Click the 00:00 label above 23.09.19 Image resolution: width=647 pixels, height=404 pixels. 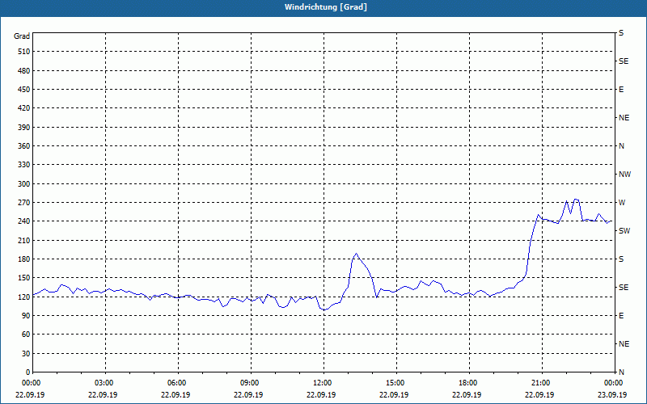point(612,383)
